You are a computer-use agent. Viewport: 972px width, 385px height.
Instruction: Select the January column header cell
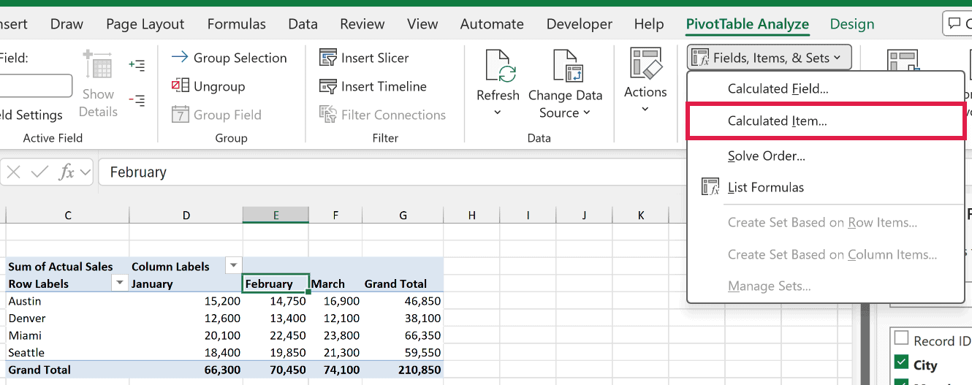click(x=186, y=283)
